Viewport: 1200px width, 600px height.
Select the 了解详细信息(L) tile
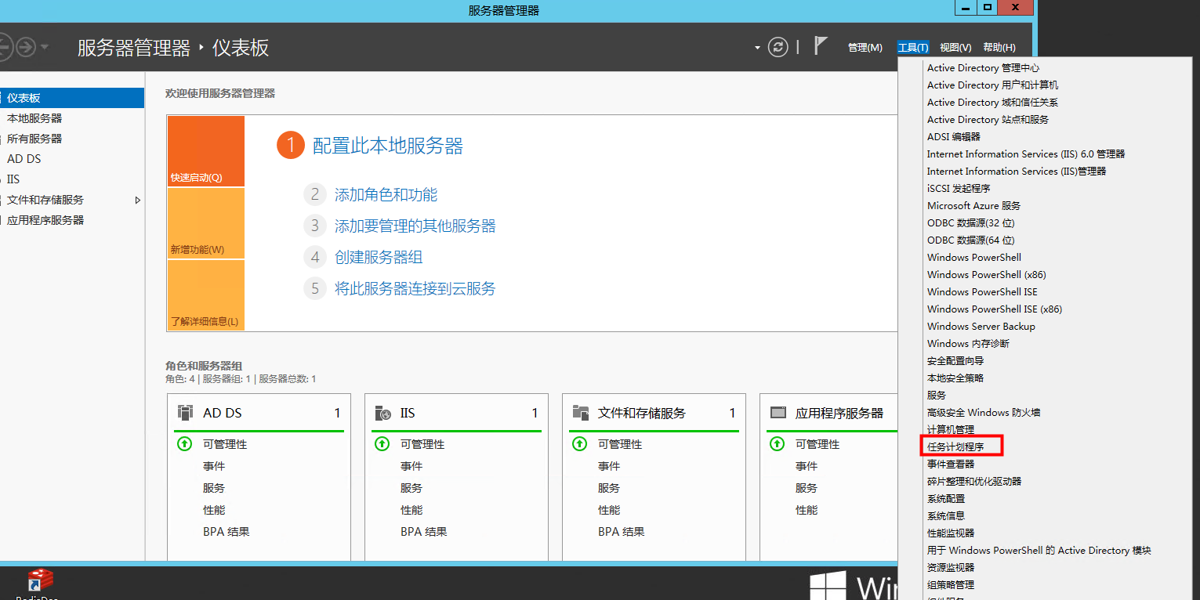tap(205, 295)
